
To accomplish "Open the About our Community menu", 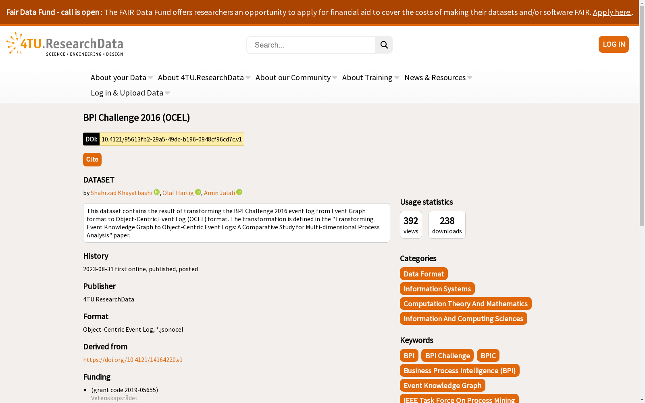I will pyautogui.click(x=293, y=77).
